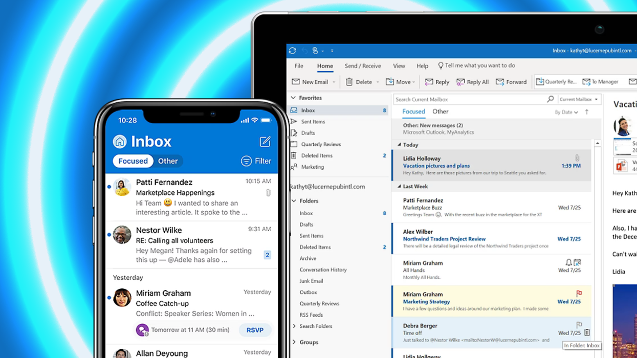637x358 pixels.
Task: Switch to the Send / Receive ribbon tab
Action: point(362,65)
